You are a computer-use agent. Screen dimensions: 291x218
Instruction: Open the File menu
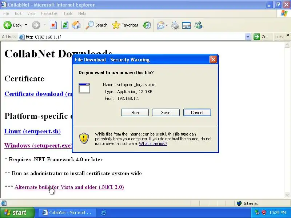[x=6, y=13]
